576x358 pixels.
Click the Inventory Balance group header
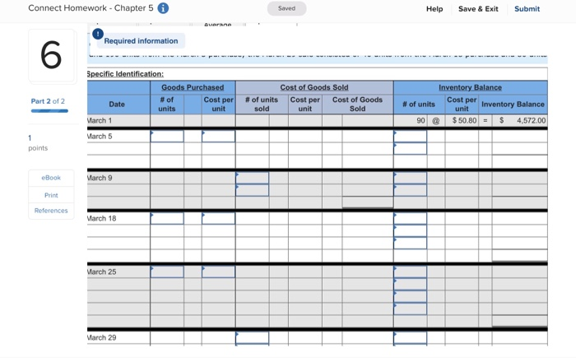(x=470, y=87)
